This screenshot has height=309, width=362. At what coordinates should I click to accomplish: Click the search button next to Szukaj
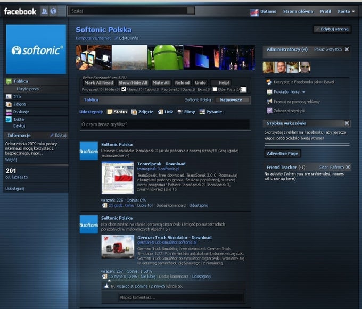pyautogui.click(x=191, y=11)
